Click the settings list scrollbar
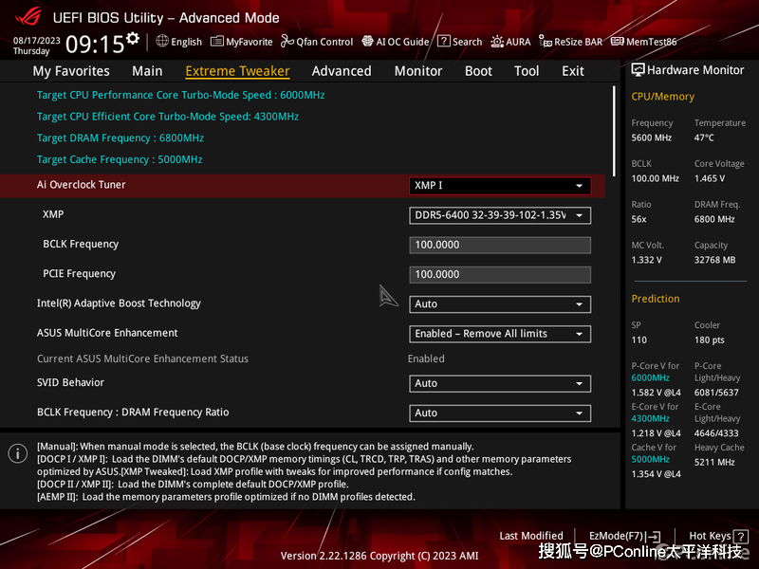The image size is (759, 569). 614,131
